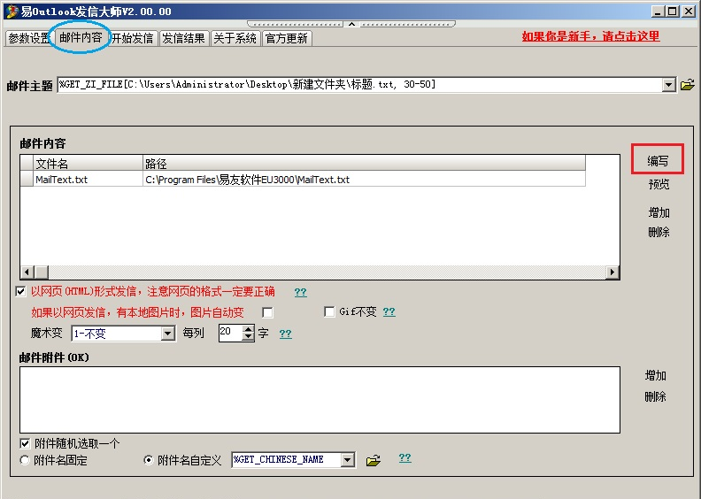Click the right arrow of the horizontal scrollbar

[x=612, y=272]
